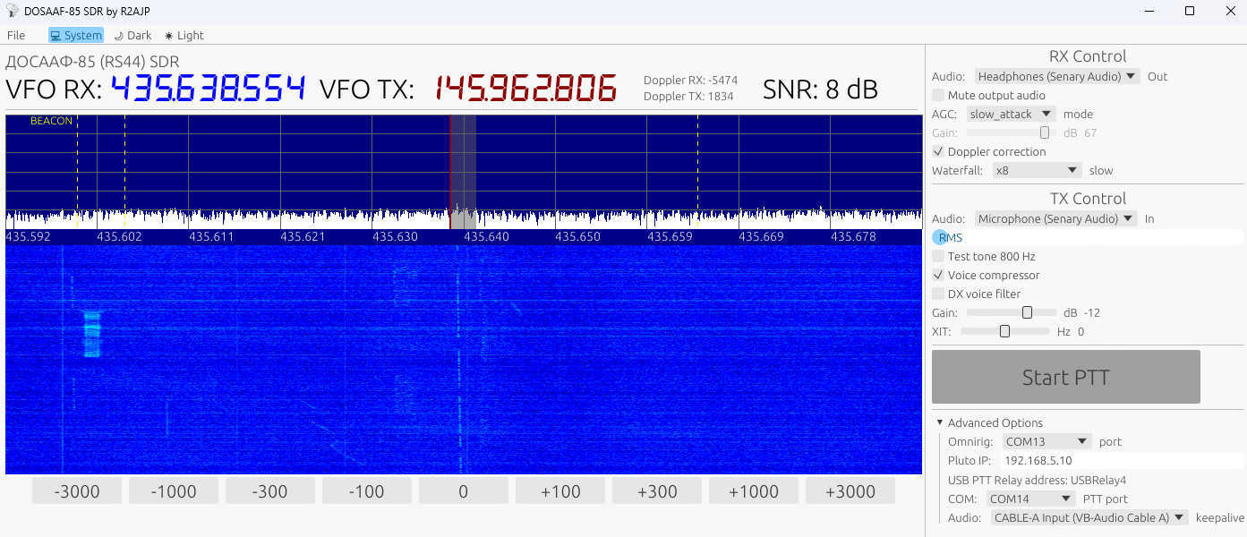Open the Waterfall speed x8 dropdown

1037,169
